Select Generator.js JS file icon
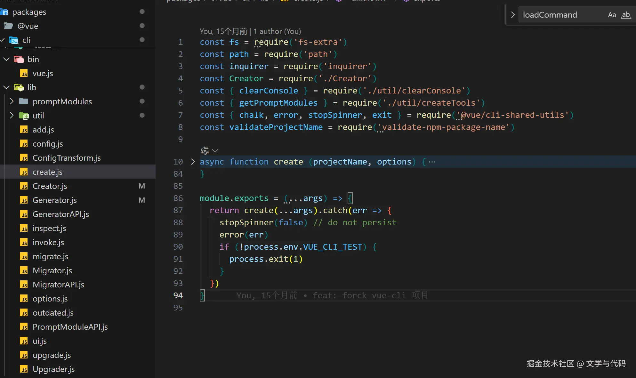The height and width of the screenshot is (378, 636). click(24, 200)
